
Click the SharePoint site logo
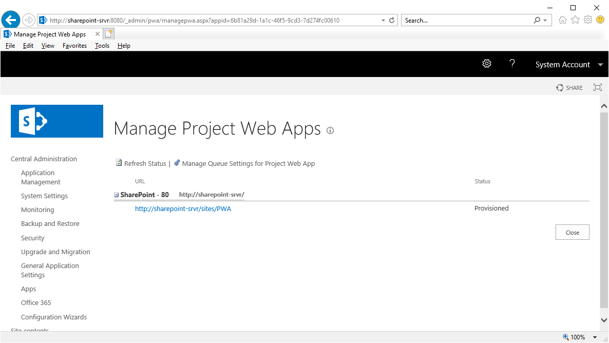point(56,121)
